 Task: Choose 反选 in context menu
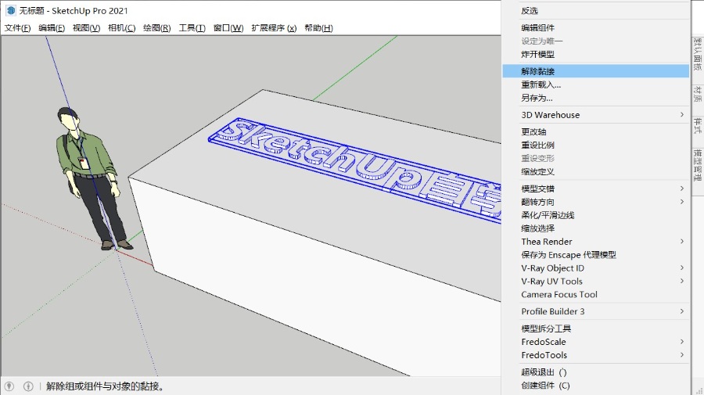point(596,10)
